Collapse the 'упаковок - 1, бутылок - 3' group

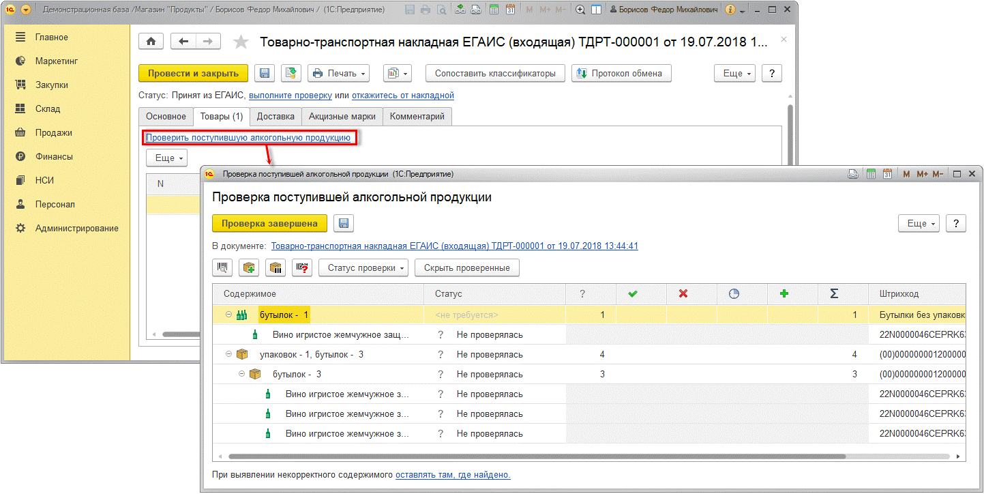(228, 355)
